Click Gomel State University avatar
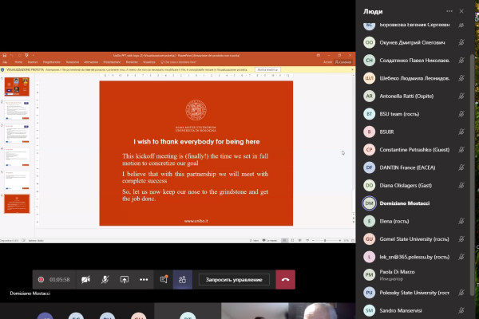The image size is (479, 319). pos(370,238)
